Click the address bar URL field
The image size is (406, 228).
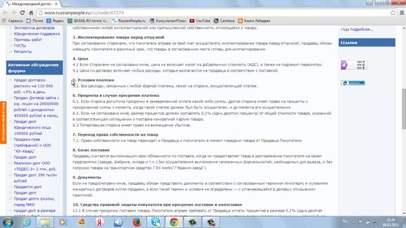click(213, 13)
